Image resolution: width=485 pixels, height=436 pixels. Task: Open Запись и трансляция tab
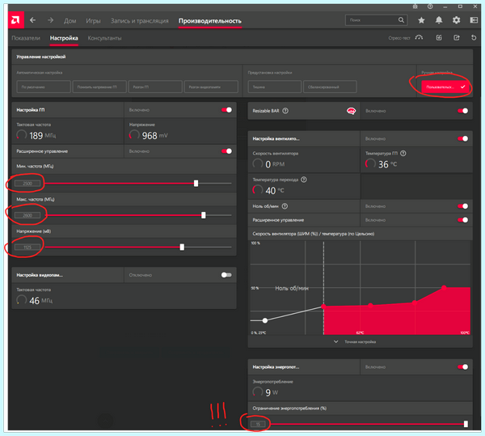pyautogui.click(x=140, y=21)
